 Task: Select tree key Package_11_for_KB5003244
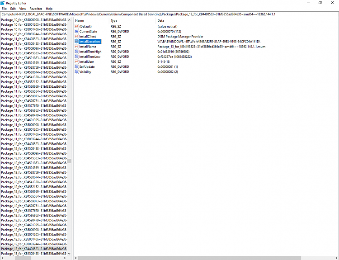tap(34, 139)
